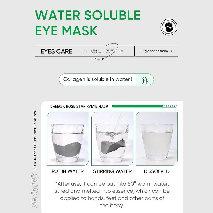The image size is (213, 213).
Task: Open the Put In Water glass image
Action: (x=68, y=138)
